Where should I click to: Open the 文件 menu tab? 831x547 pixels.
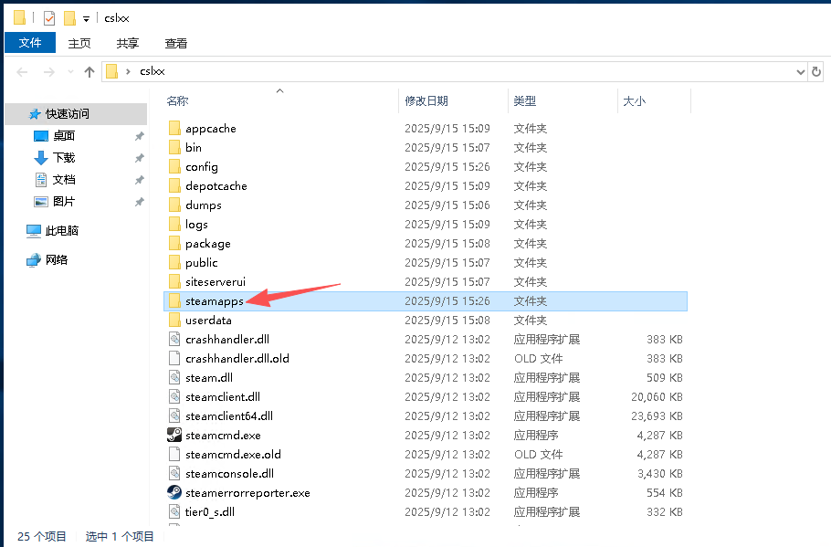pos(30,43)
